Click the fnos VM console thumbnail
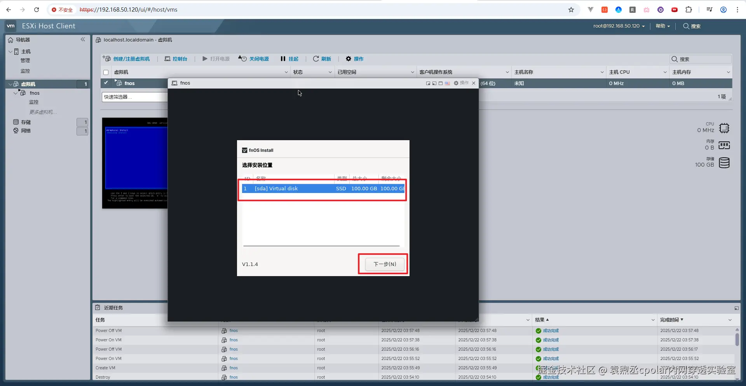746x386 pixels. 135,163
